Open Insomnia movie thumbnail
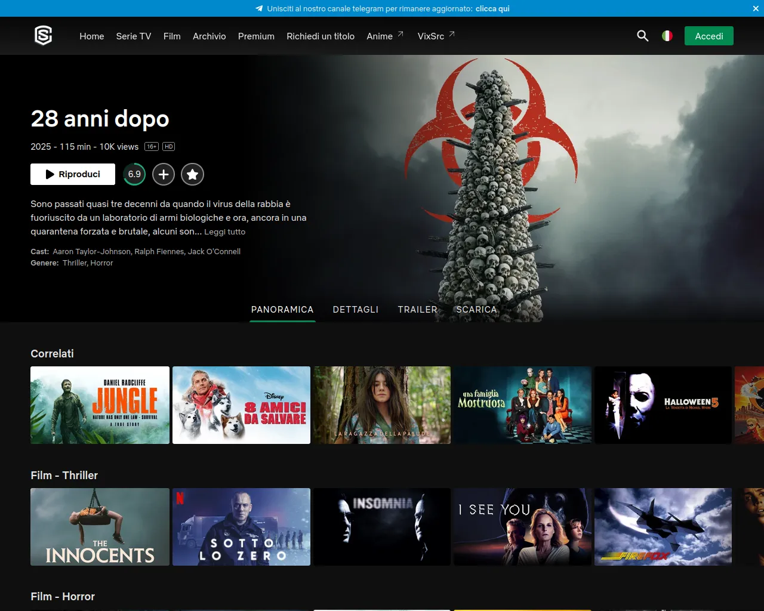Image resolution: width=764 pixels, height=611 pixels. click(382, 527)
